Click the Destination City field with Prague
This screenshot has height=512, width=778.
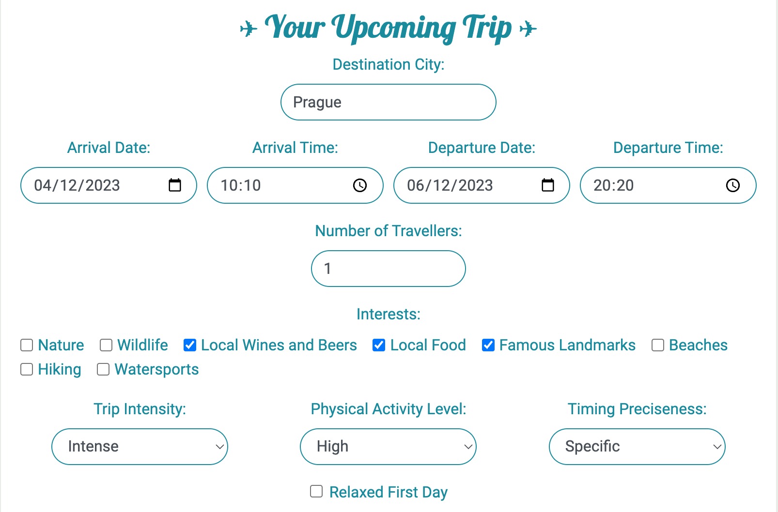coord(389,102)
